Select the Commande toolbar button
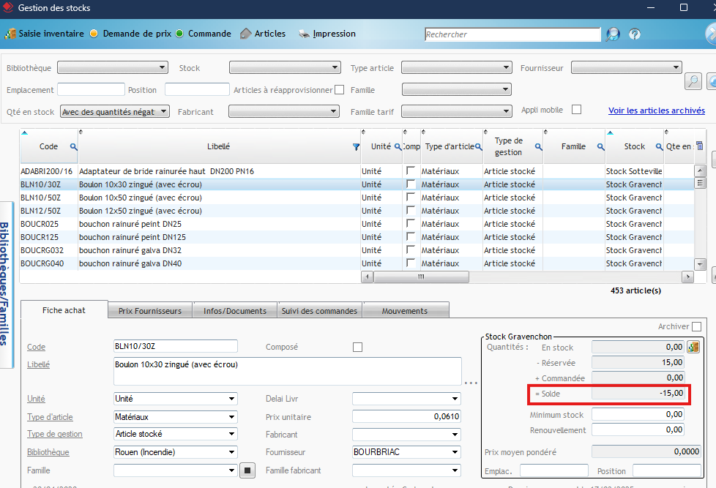Screen dimensions: 716x488 204,34
